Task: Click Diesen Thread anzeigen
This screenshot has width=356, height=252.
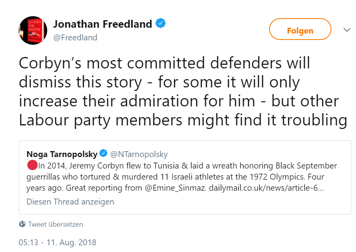Action: (x=70, y=201)
